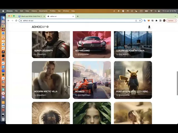Screen dimensions: 178x133
Task: Bookmark this page with the star icon
Action: (140, 21)
